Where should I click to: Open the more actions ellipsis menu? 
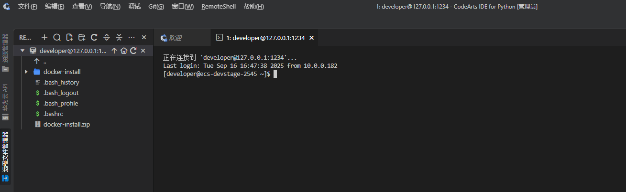[x=132, y=37]
